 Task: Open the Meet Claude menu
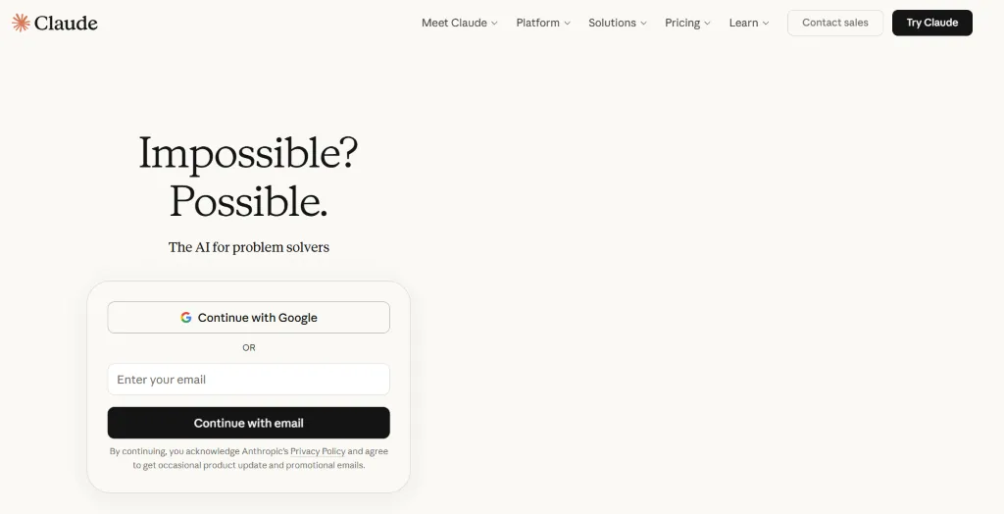click(x=454, y=23)
